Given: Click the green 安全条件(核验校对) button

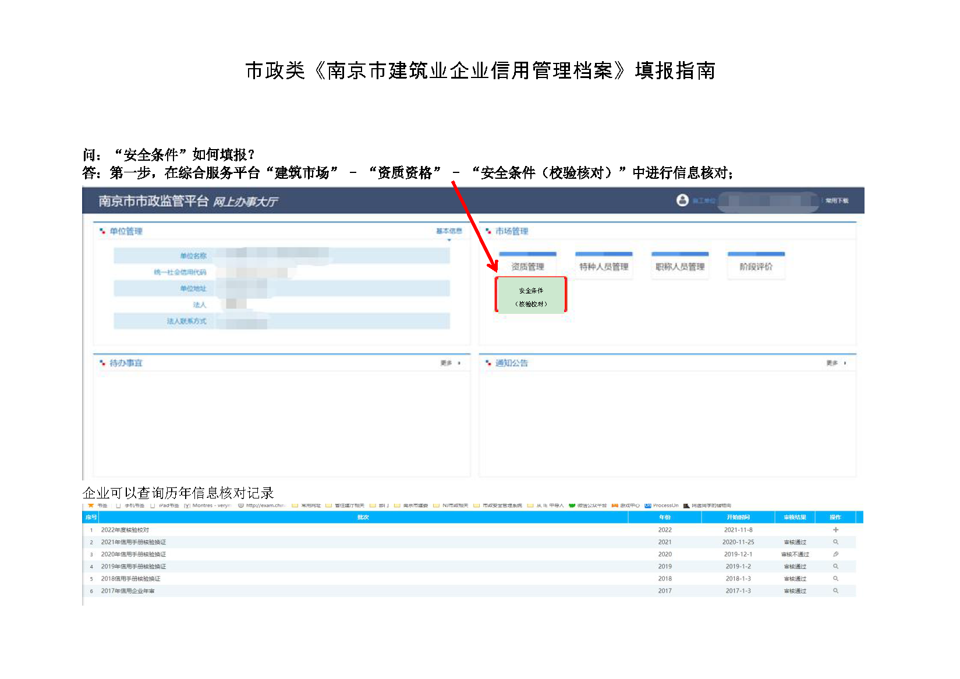Looking at the screenshot, I should pyautogui.click(x=531, y=296).
